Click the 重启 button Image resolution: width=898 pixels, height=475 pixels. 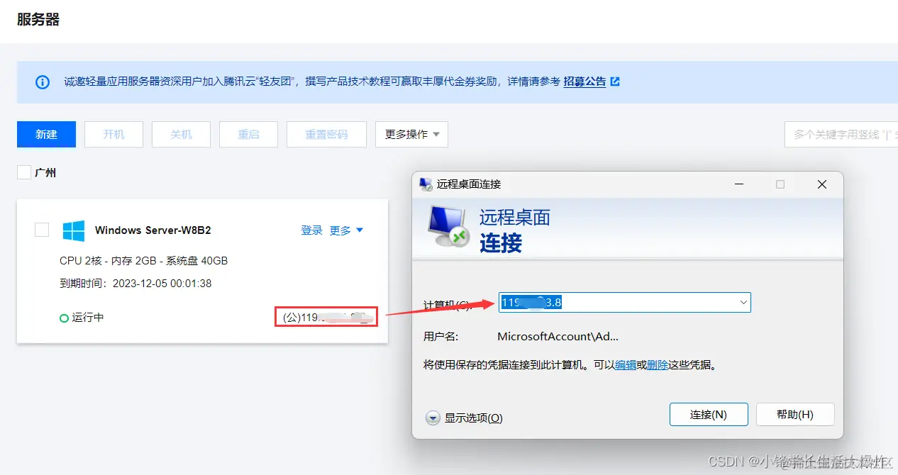(248, 134)
